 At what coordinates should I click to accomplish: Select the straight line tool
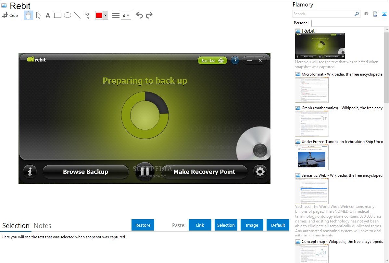pos(77,15)
